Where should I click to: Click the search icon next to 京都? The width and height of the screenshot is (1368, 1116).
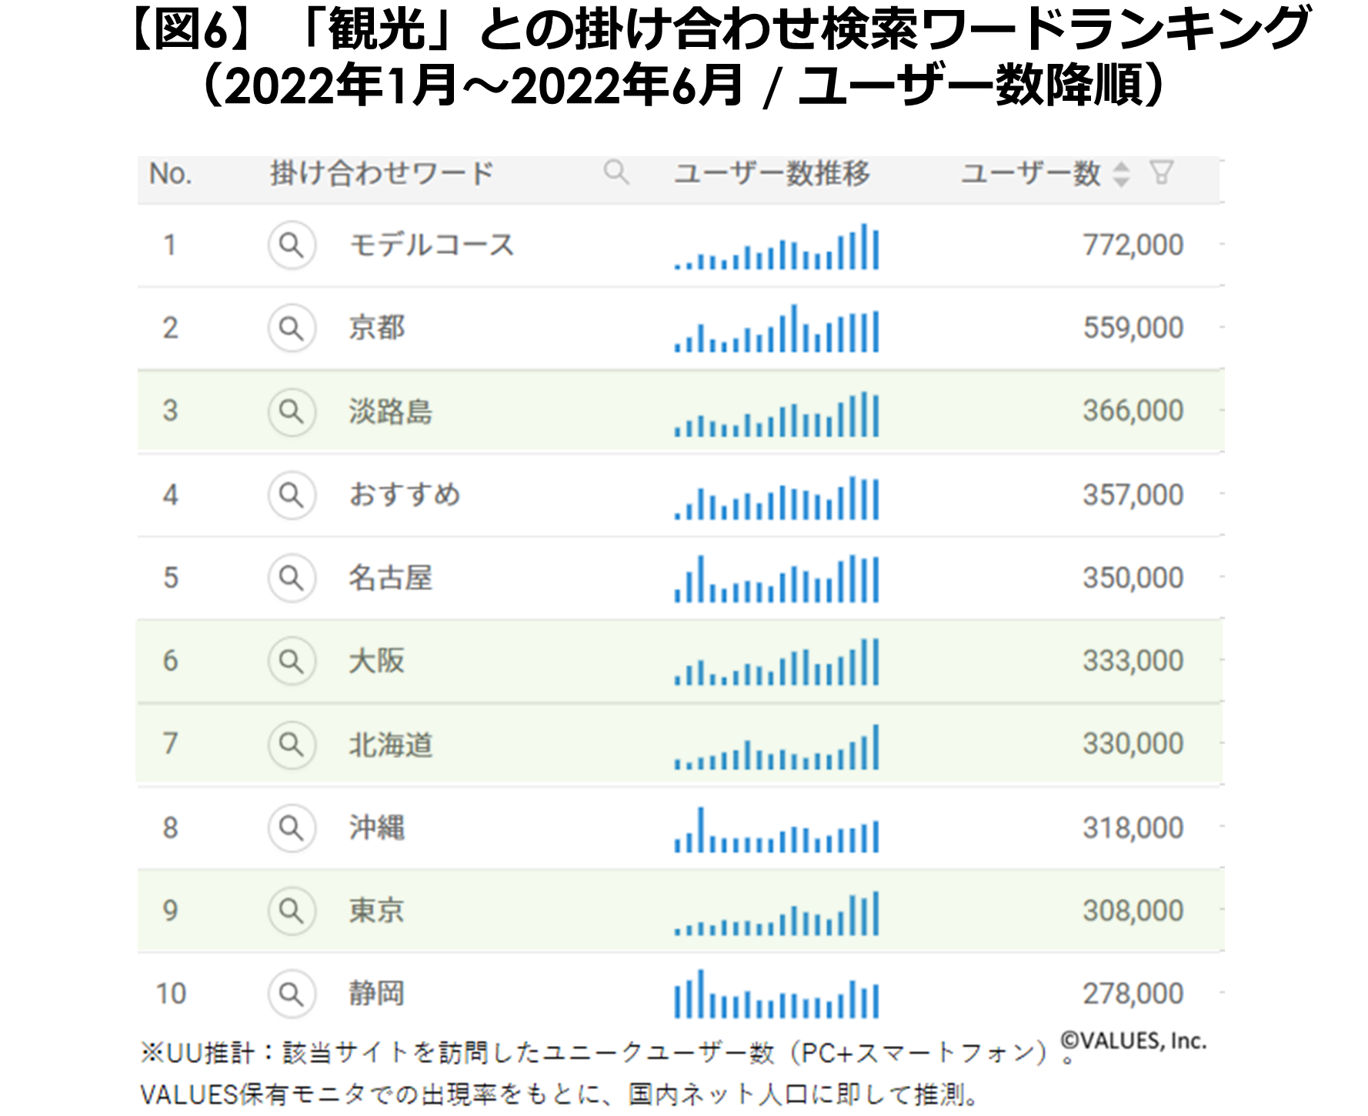(292, 329)
